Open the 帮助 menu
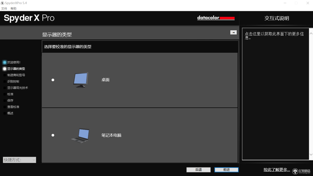The image size is (313, 176). pyautogui.click(x=13, y=9)
